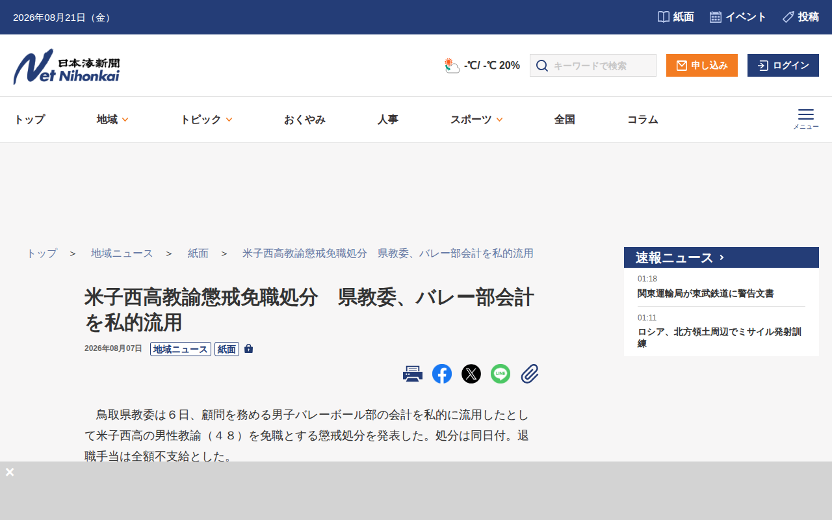Click the article headline text
The height and width of the screenshot is (520, 832).
tap(309, 309)
